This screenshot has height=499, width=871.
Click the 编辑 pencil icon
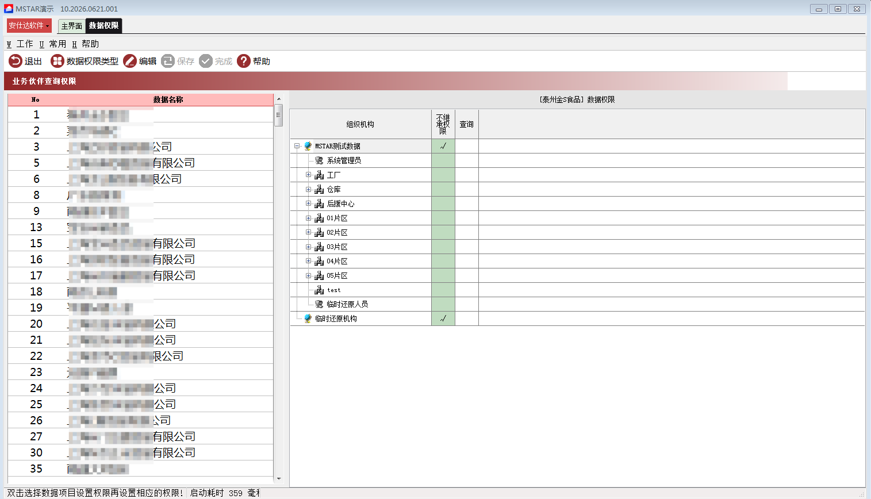130,61
